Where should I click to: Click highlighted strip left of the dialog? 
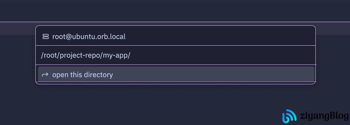17,28
